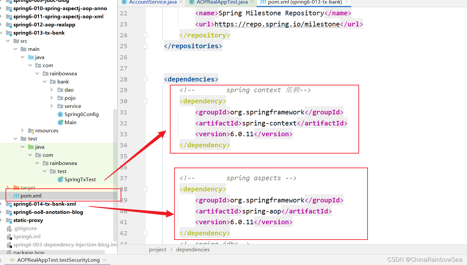The height and width of the screenshot is (265, 467).
Task: Open the https://repo.spring.io/milestone URL link
Action: (277, 24)
